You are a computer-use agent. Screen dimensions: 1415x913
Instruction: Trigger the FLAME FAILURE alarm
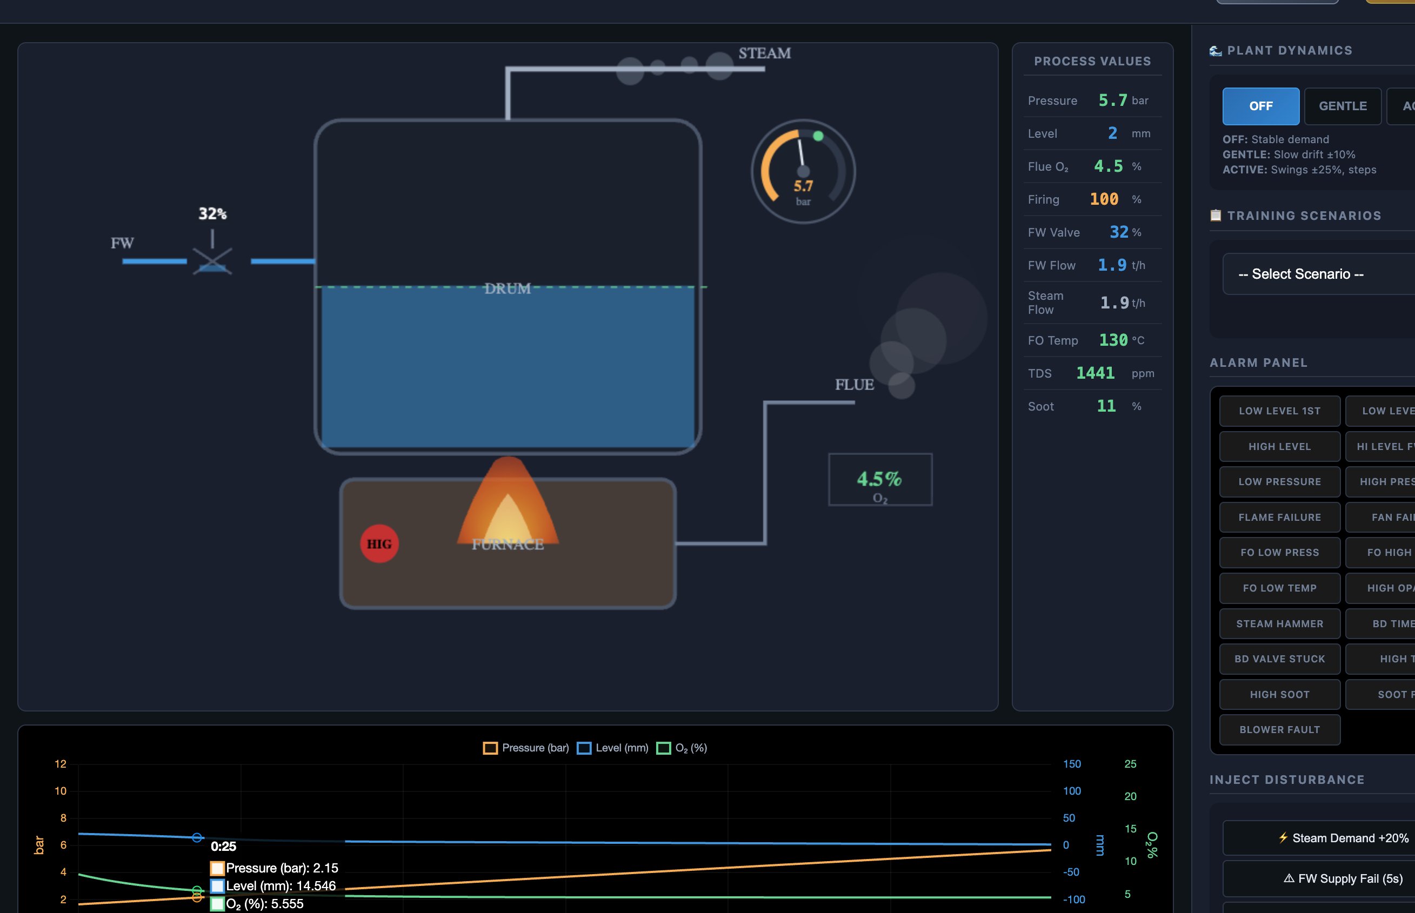pos(1279,517)
